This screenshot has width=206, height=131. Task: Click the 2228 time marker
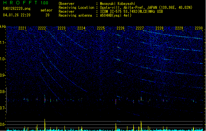159,28
